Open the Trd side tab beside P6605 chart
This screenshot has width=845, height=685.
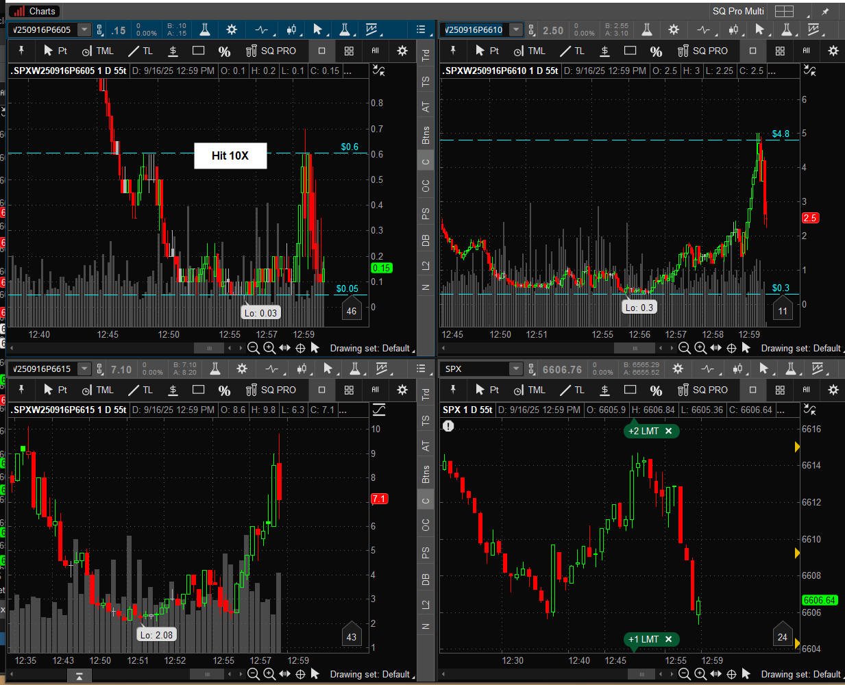(x=426, y=55)
